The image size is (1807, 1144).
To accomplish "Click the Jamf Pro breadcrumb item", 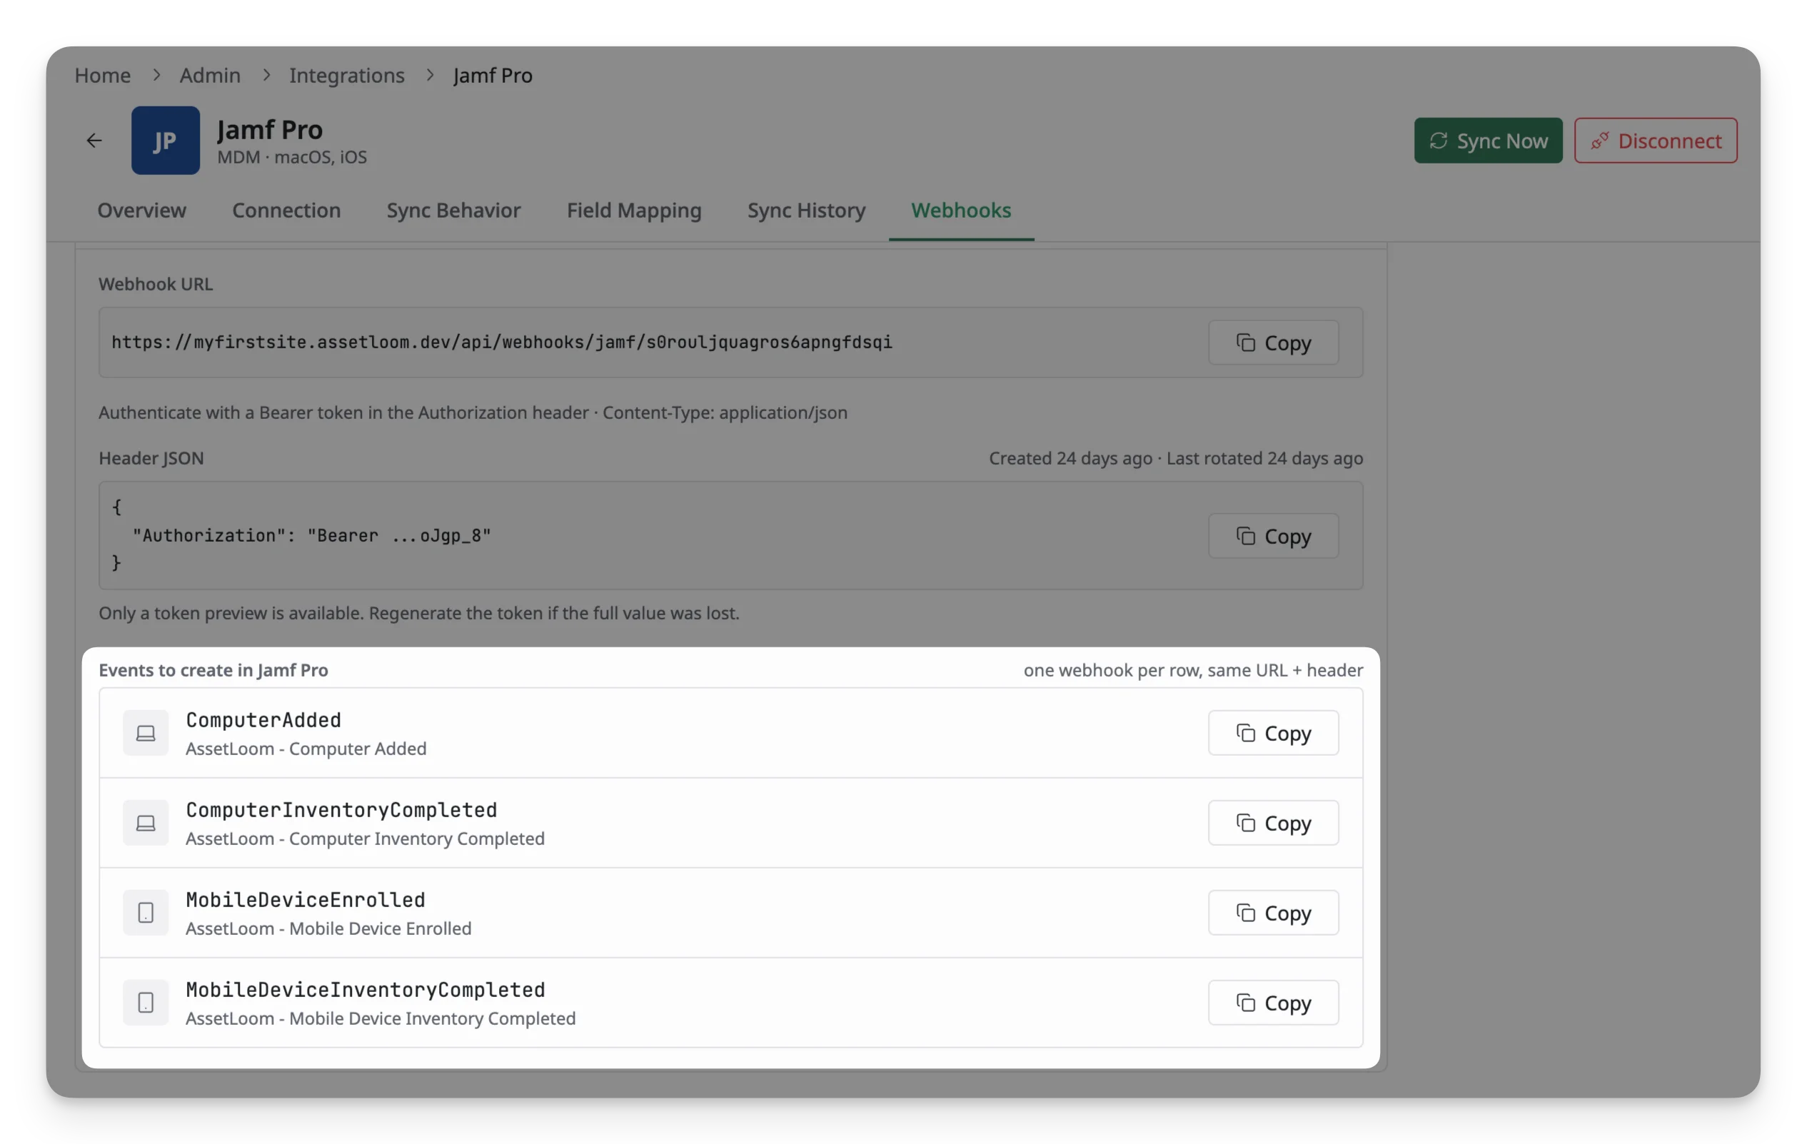I will (493, 75).
